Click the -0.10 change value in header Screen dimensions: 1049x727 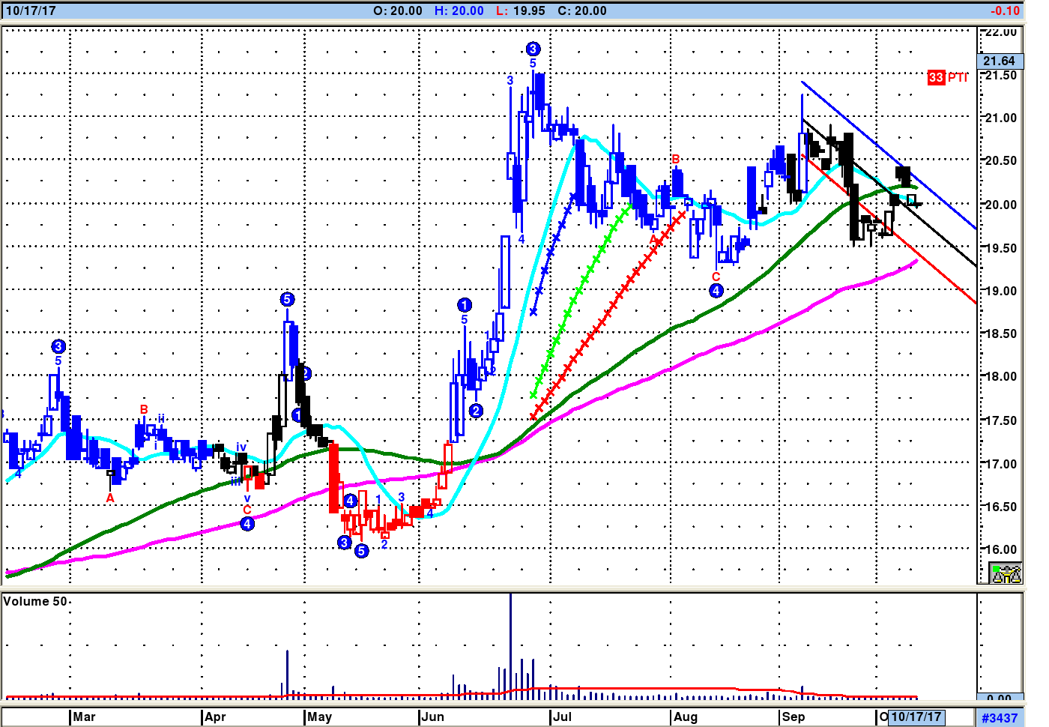pyautogui.click(x=1005, y=11)
